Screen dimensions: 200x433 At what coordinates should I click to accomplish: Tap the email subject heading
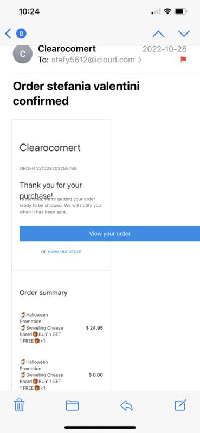coord(76,94)
